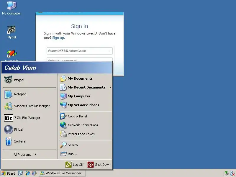Open Notepad from the Start menu
The image size is (236, 177).
click(29, 94)
